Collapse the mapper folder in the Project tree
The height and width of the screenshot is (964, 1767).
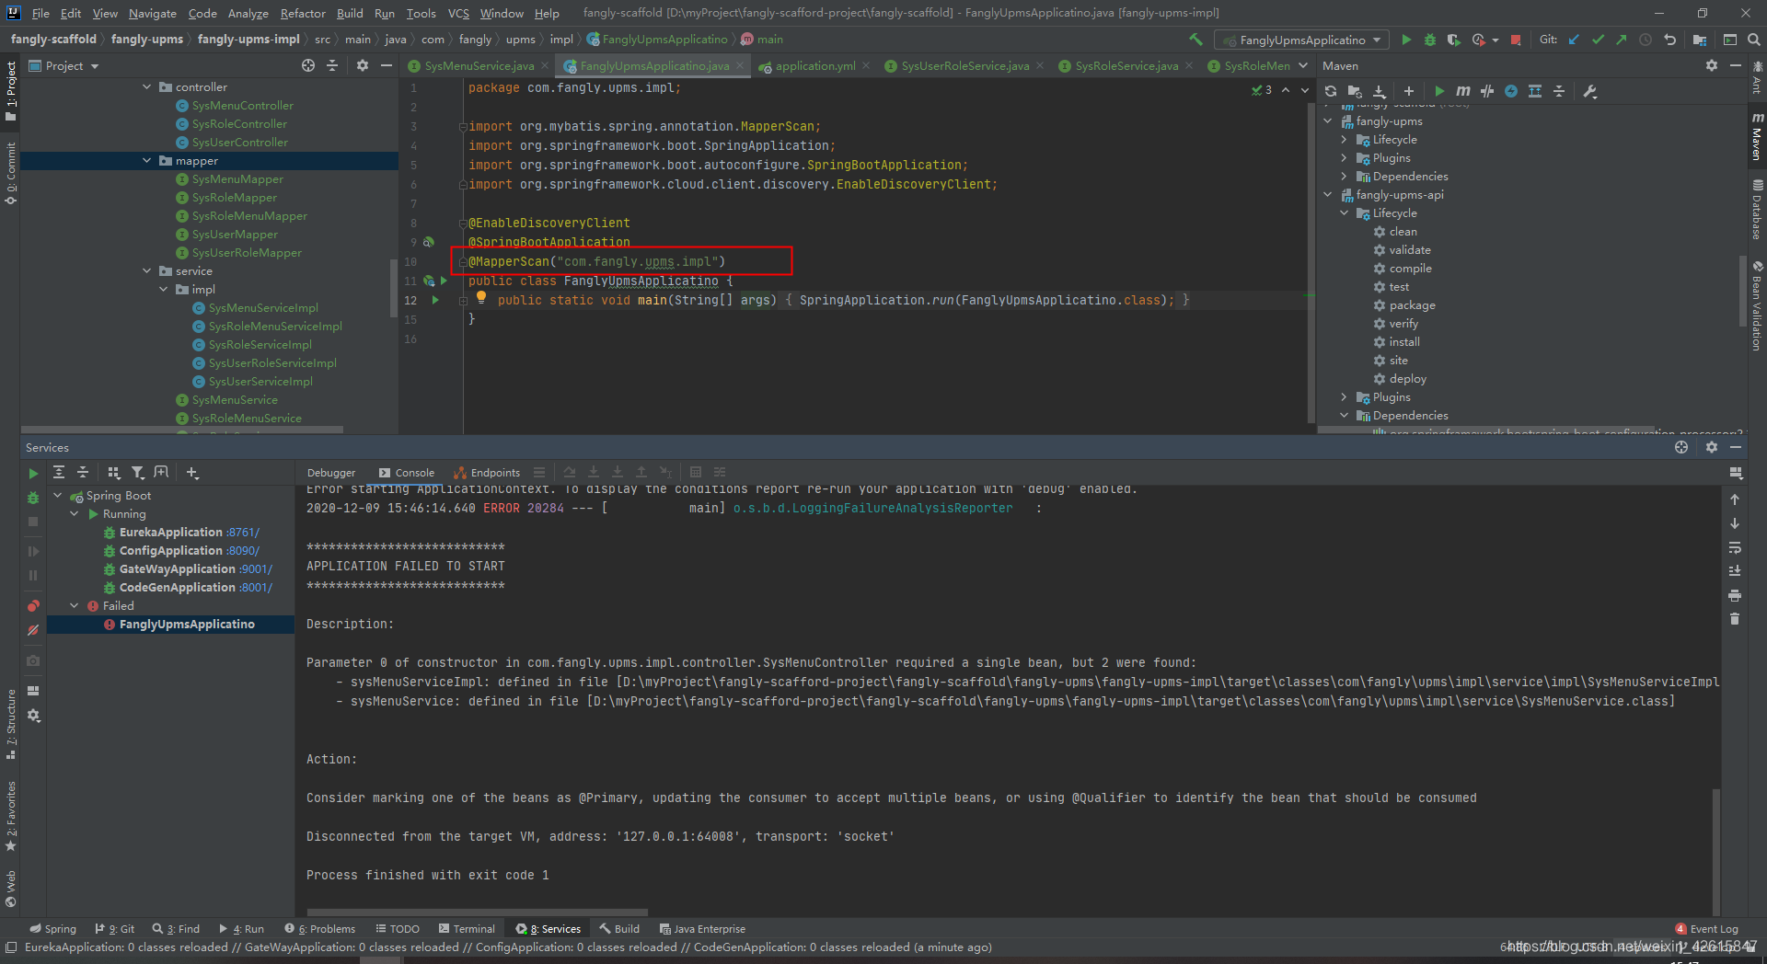click(x=146, y=160)
